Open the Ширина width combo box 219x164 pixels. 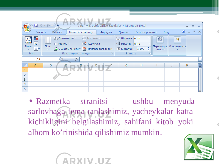[142, 38]
